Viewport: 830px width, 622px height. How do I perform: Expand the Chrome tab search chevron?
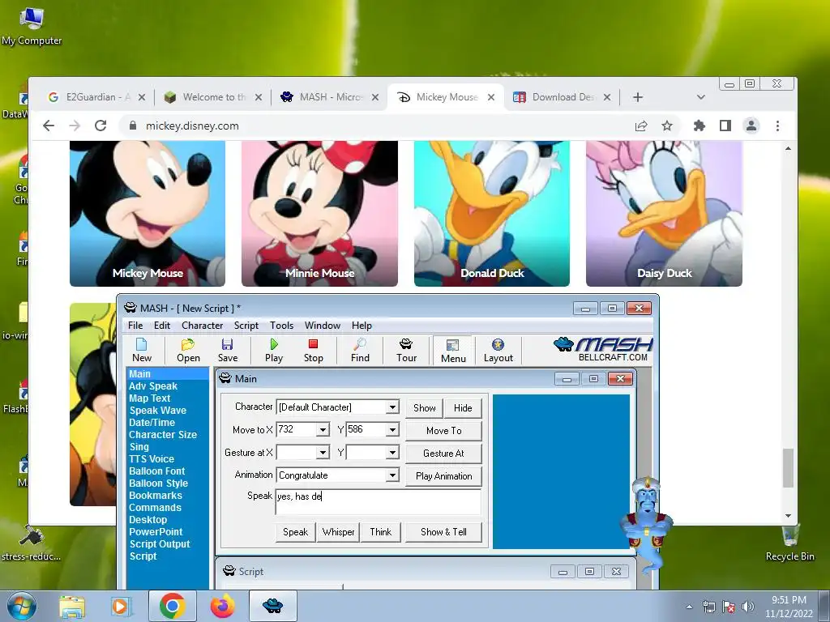(x=700, y=97)
